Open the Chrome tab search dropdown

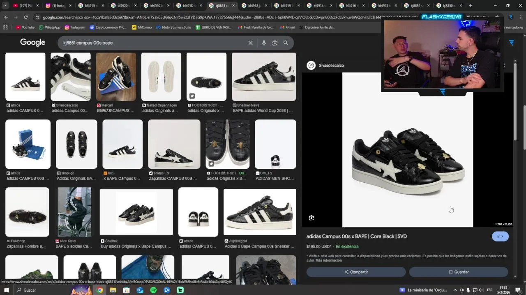tap(5, 6)
